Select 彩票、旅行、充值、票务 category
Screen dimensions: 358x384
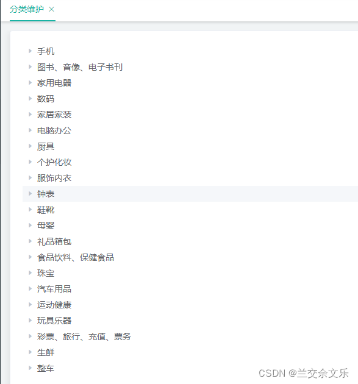point(84,336)
